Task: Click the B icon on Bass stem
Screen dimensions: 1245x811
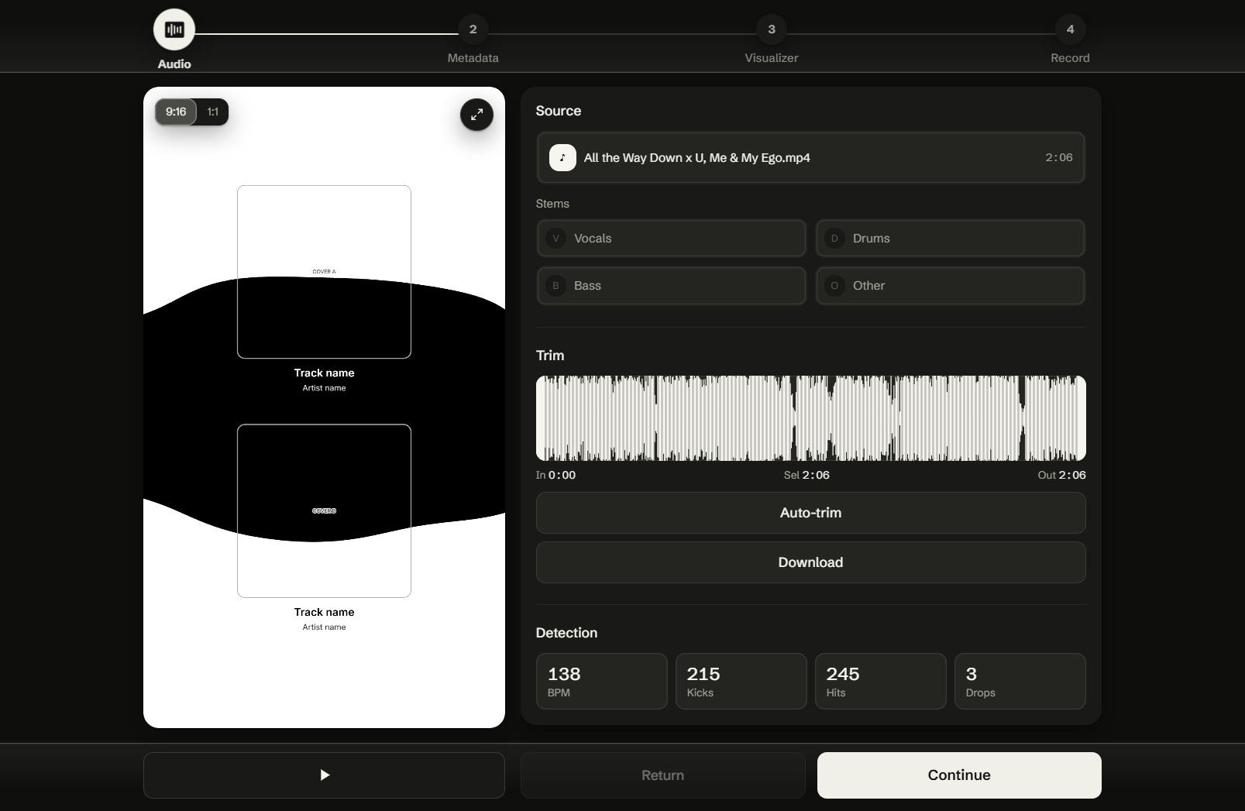Action: (x=555, y=286)
